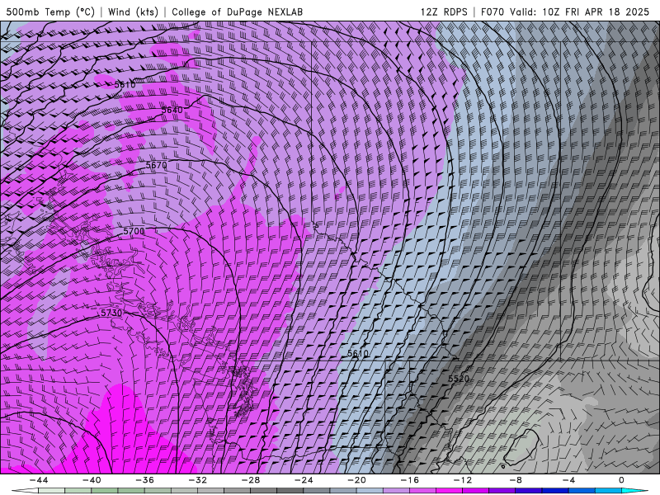660x495 pixels.
Task: Click the -8 colorbar value
Action: pyautogui.click(x=515, y=480)
